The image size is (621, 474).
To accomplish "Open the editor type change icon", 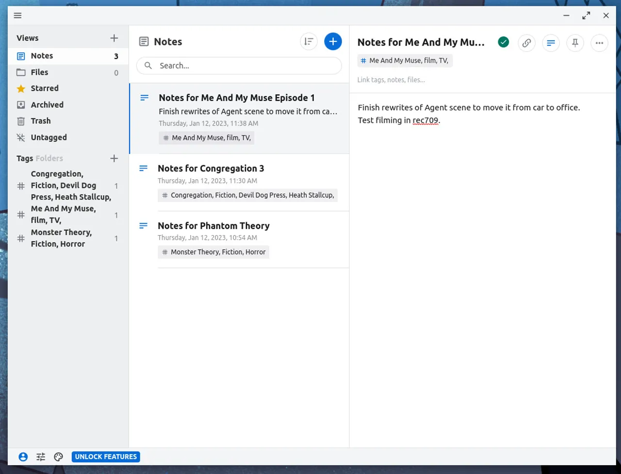I will 551,43.
